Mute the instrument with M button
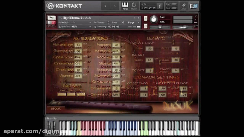 coord(146,26)
